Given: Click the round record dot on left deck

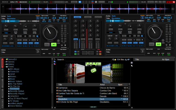Looking at the screenshot, I should [x=25, y=36].
